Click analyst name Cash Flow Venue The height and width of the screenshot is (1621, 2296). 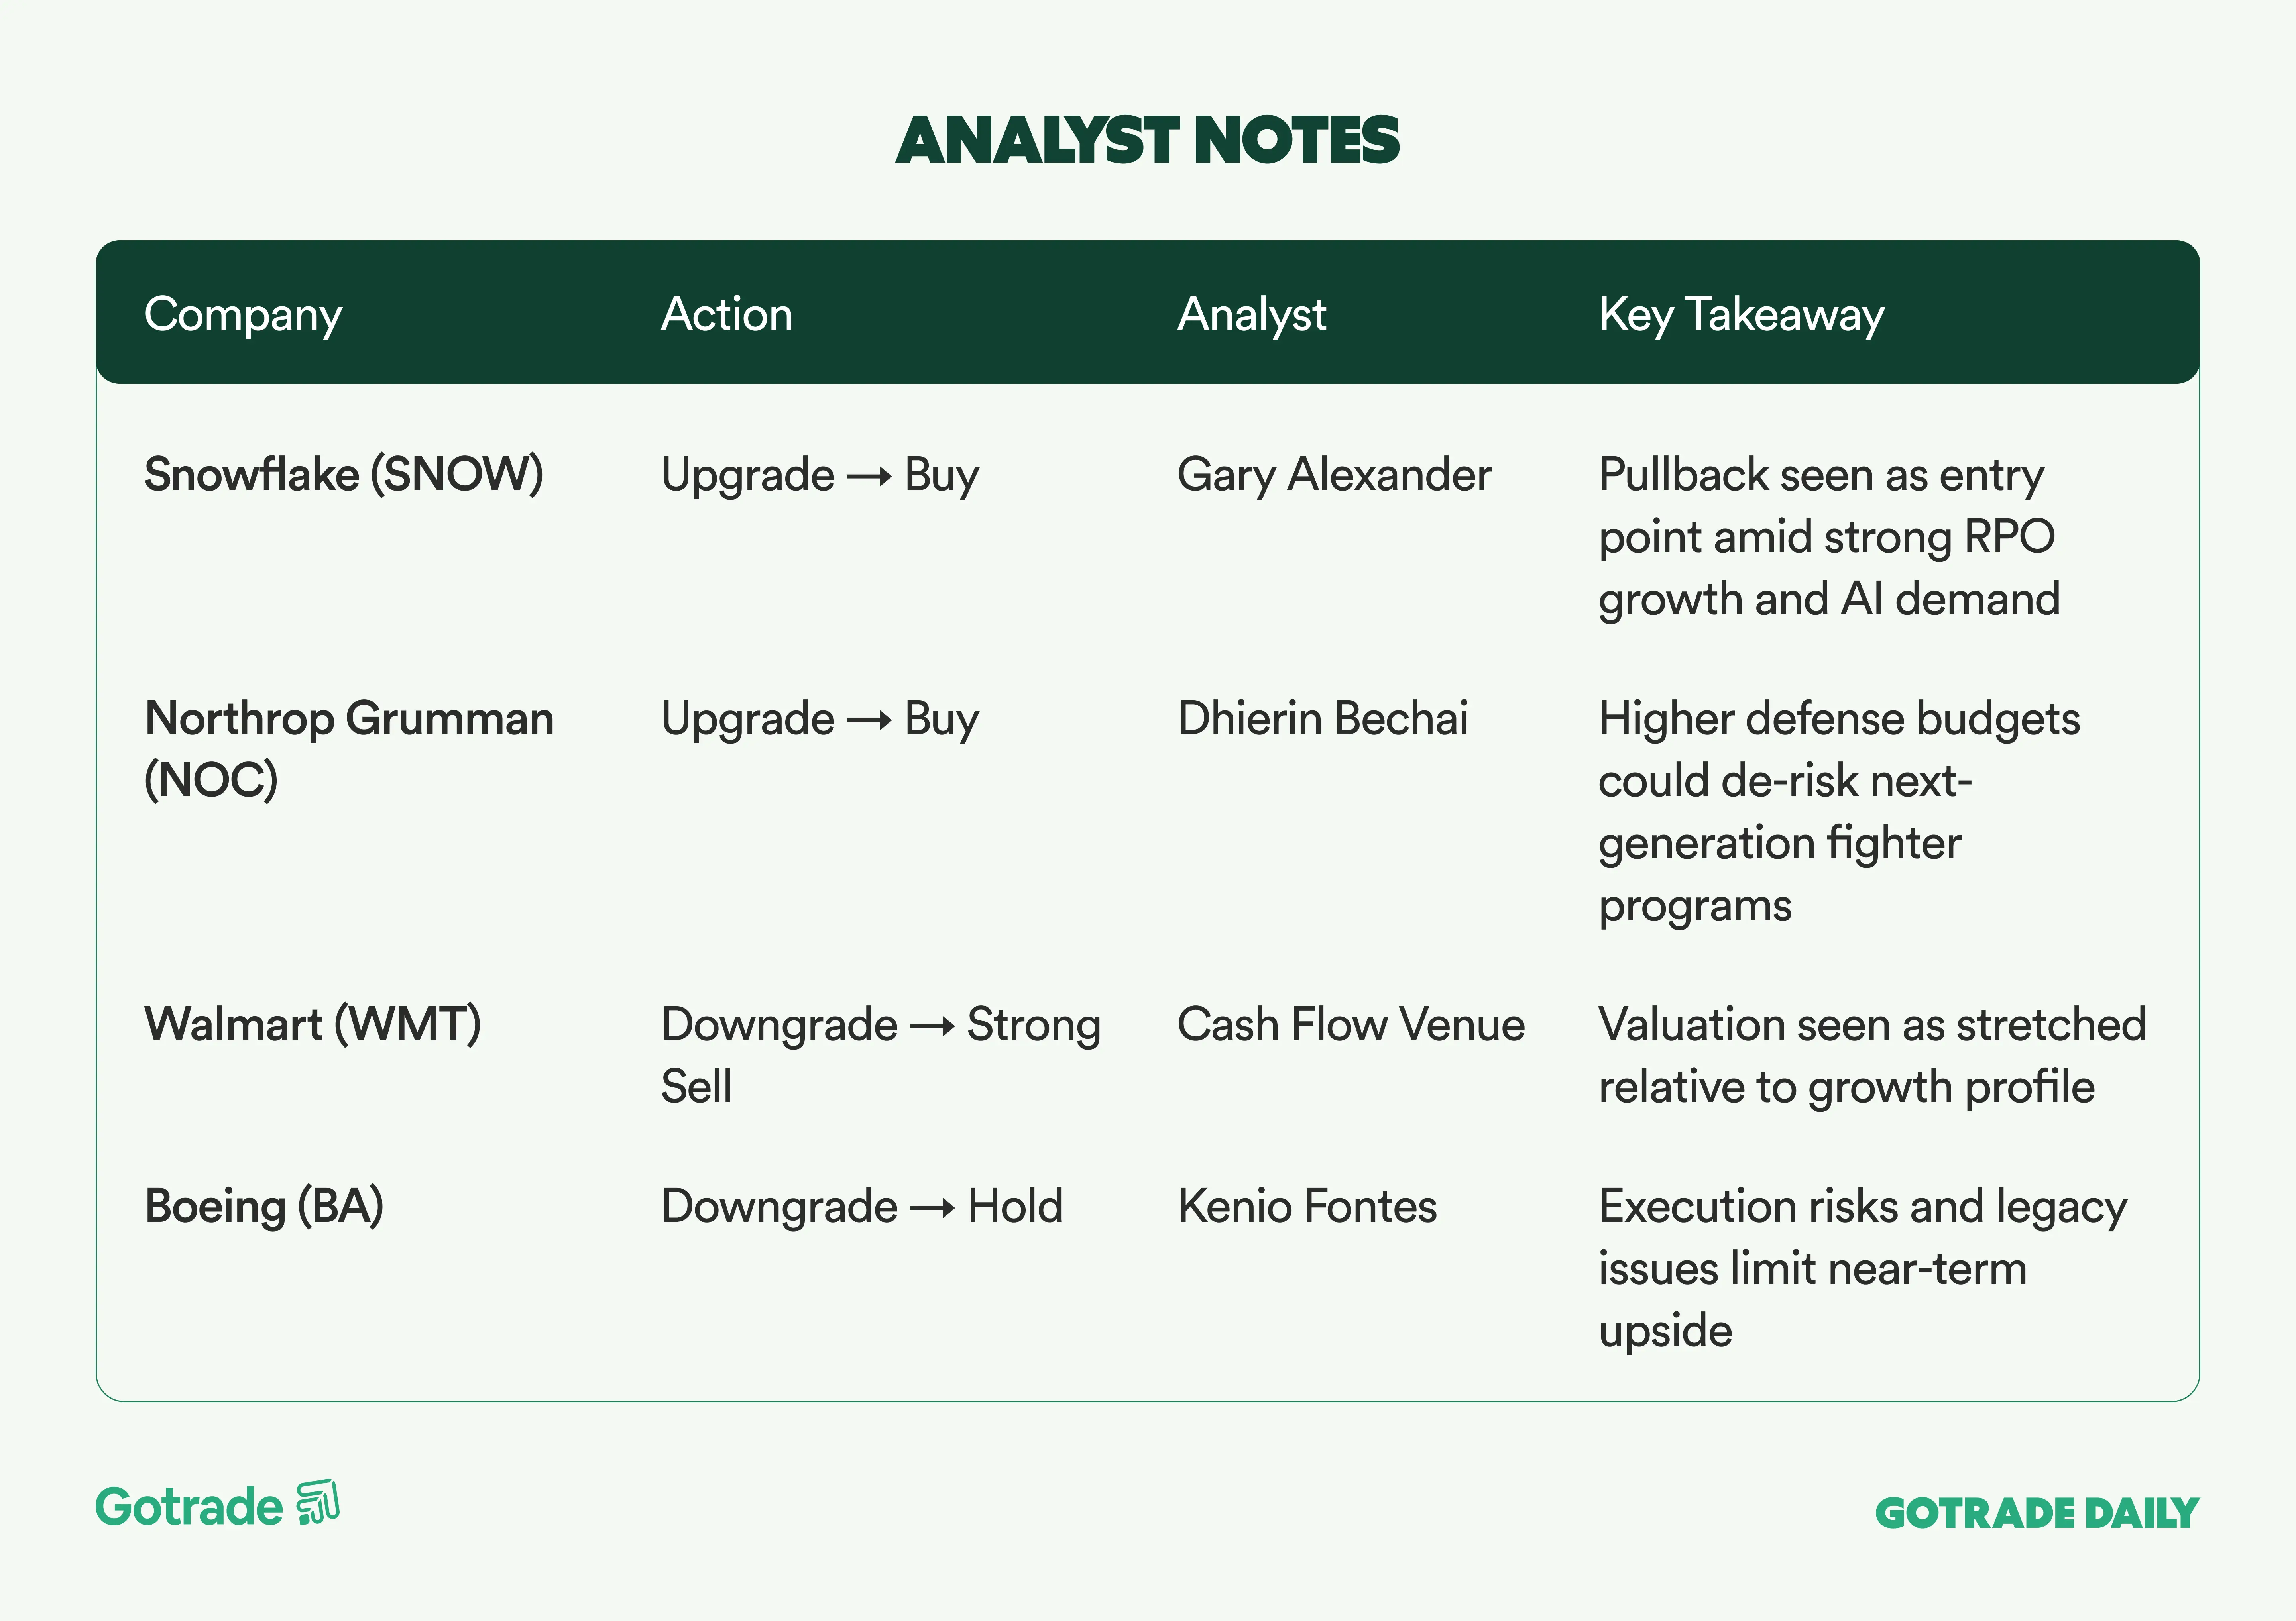[1351, 1024]
